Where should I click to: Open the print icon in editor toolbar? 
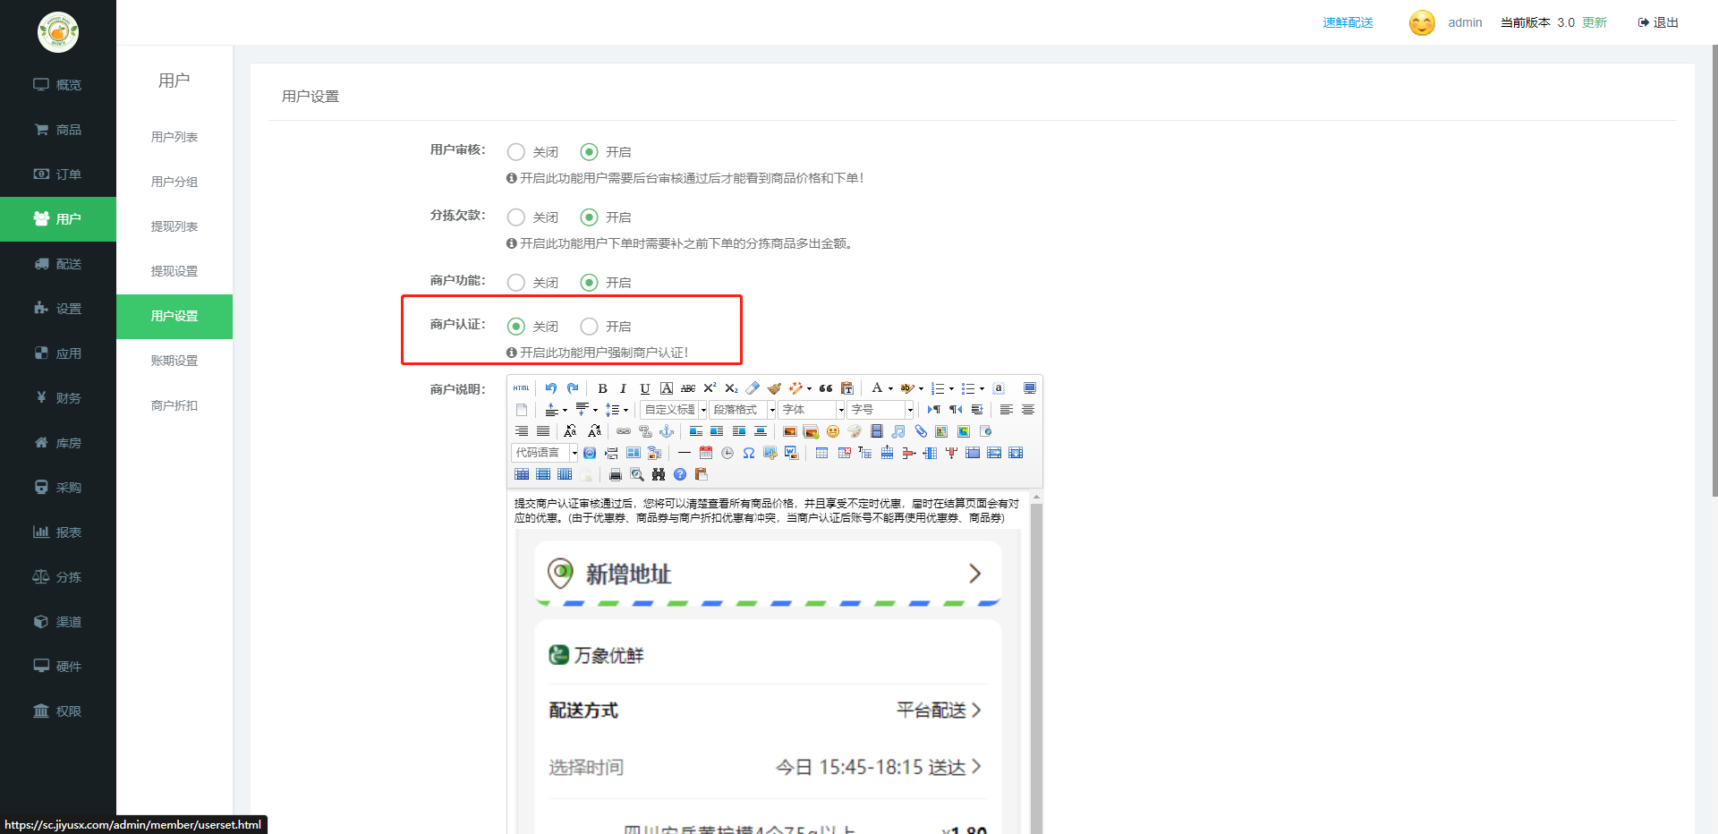pyautogui.click(x=616, y=474)
